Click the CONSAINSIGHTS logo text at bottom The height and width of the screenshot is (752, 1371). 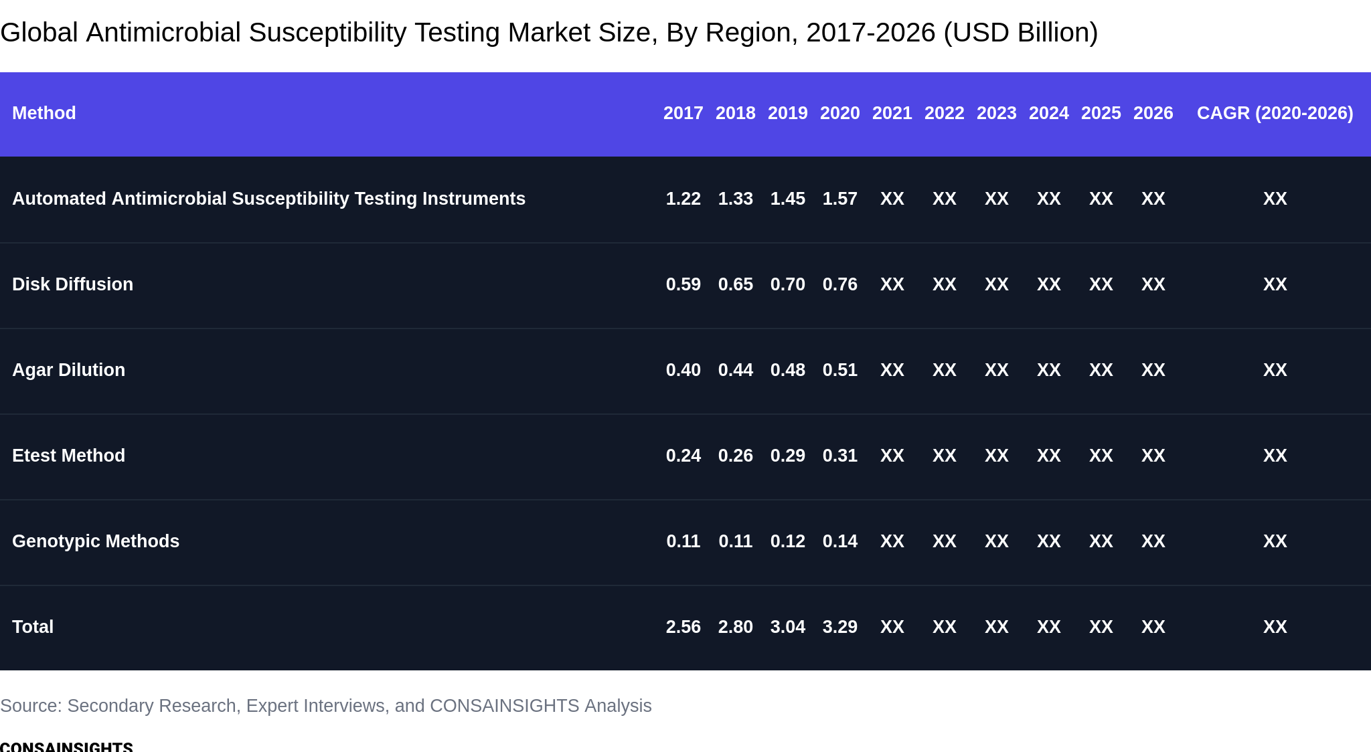click(x=66, y=747)
